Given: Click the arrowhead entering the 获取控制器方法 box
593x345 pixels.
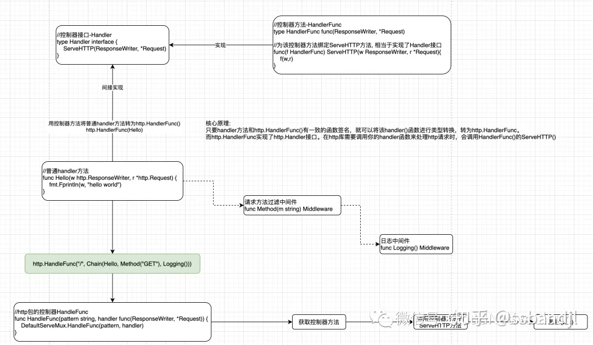Looking at the screenshot, I should 290,322.
